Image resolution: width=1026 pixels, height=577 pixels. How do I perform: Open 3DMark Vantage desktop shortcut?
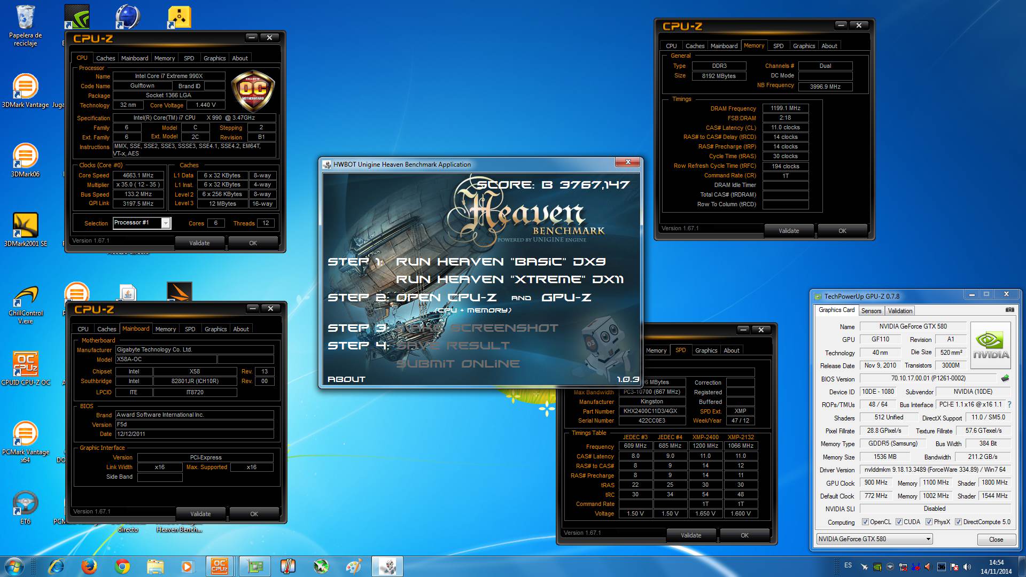point(25,91)
